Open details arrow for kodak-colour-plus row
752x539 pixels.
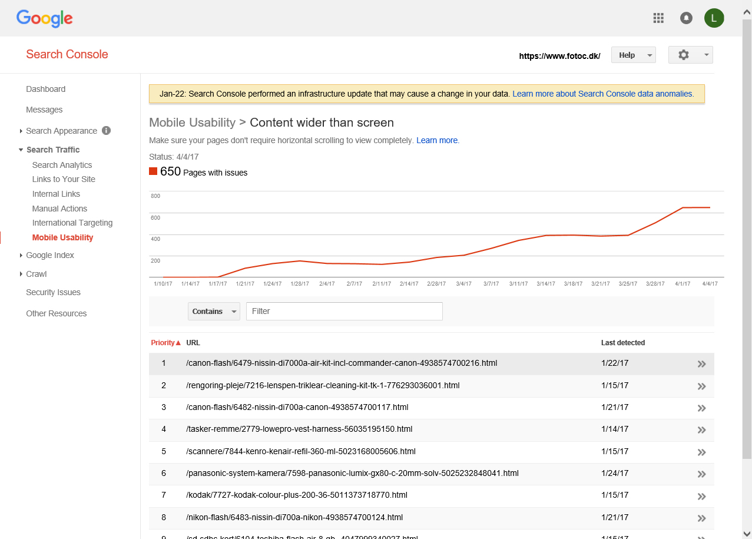701,496
